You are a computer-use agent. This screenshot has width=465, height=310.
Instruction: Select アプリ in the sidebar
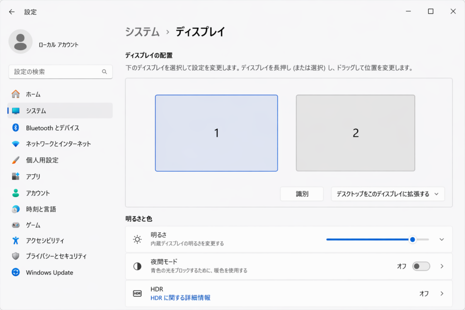(x=60, y=177)
